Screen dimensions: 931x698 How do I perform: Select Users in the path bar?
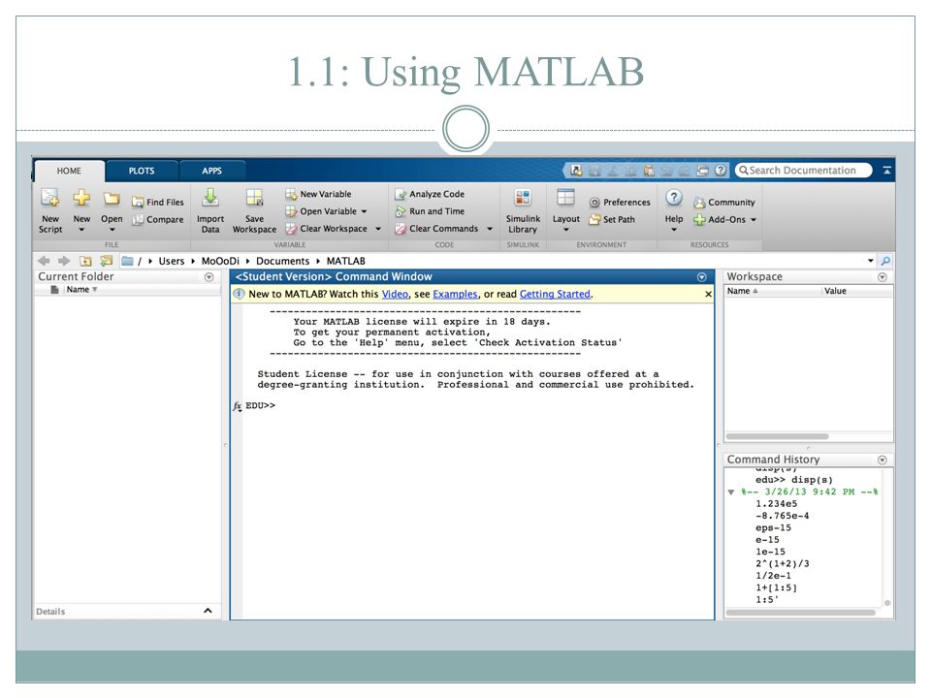click(x=171, y=261)
